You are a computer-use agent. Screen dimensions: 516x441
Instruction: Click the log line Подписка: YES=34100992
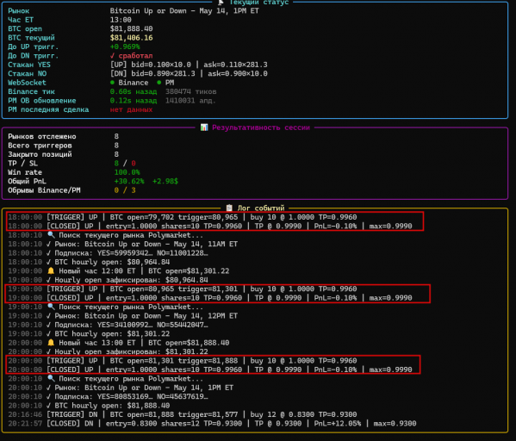coord(108,325)
